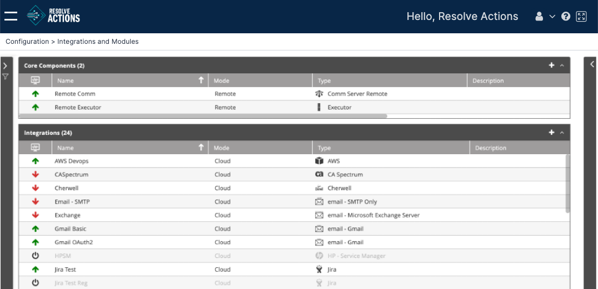598x289 pixels.
Task: Open the hamburger main menu
Action: (x=11, y=16)
